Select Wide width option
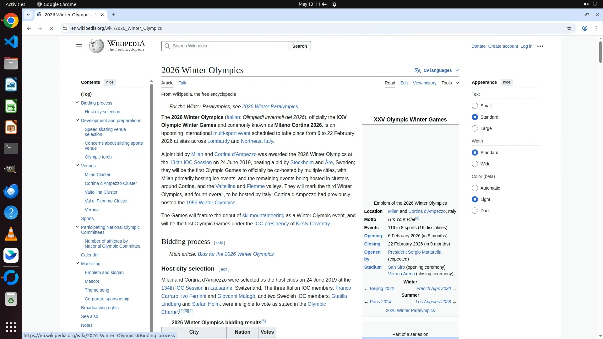Viewport: 603px width, 339px height. 475,164
